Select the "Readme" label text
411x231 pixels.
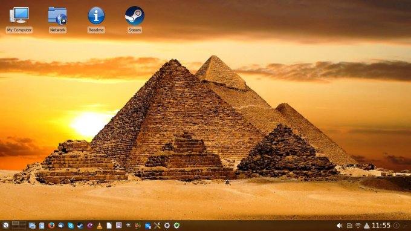pyautogui.click(x=96, y=30)
